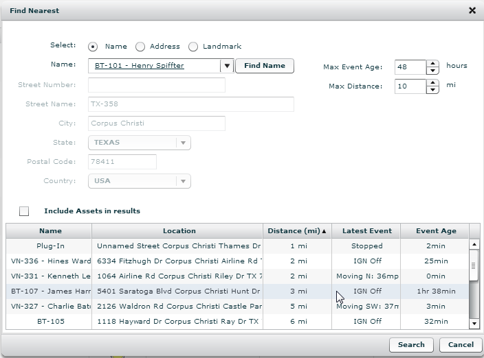
Task: Click the Find Name button
Action: coord(265,66)
